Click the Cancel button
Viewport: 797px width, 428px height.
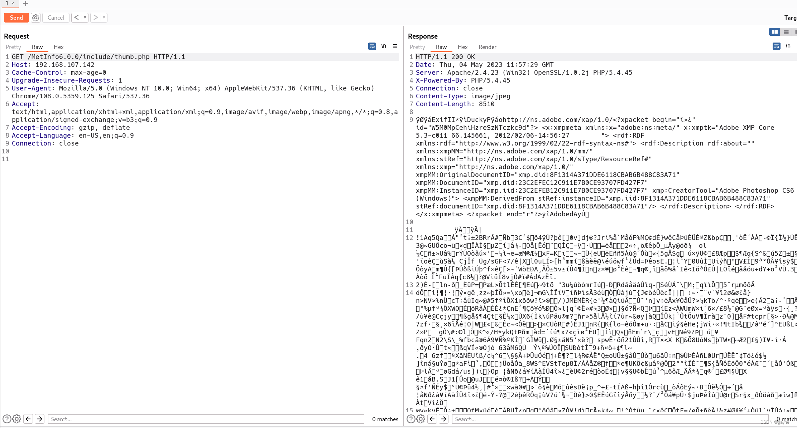click(x=56, y=18)
